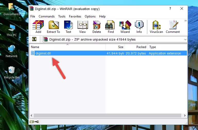This screenshot has width=198, height=130.
Task: Show archive Info
Action: pyautogui.click(x=139, y=27)
